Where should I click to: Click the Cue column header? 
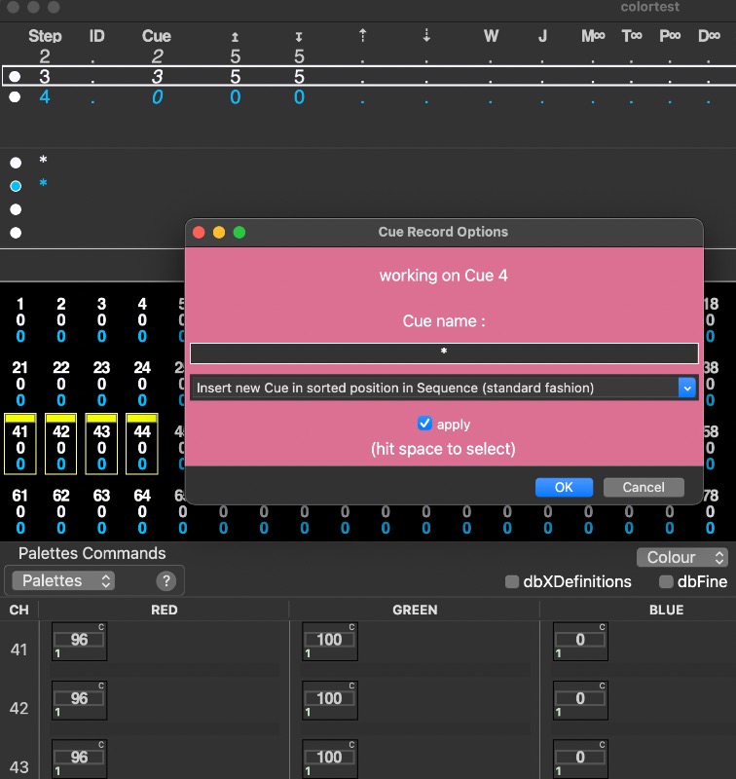(156, 36)
